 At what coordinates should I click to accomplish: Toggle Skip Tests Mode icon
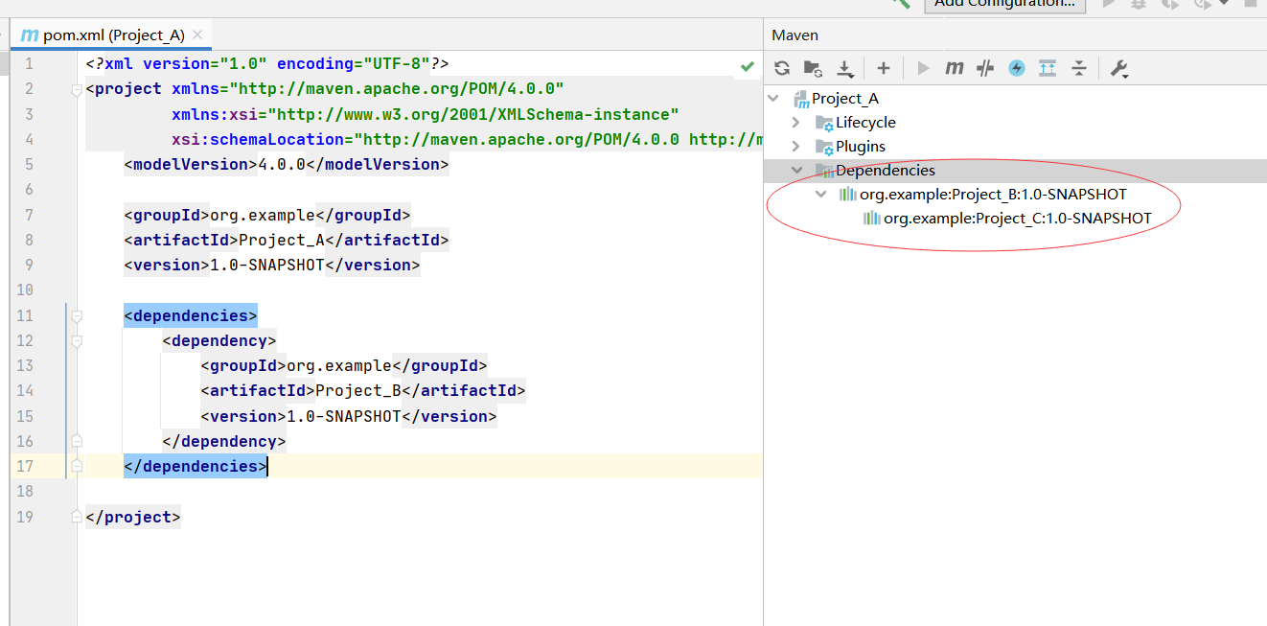click(985, 68)
